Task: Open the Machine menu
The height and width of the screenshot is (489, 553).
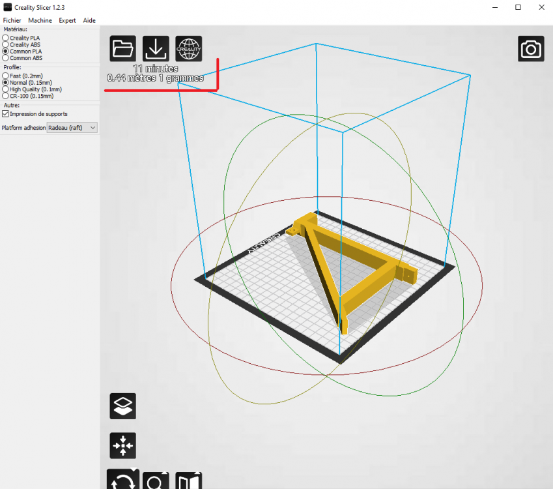Action: (x=40, y=20)
